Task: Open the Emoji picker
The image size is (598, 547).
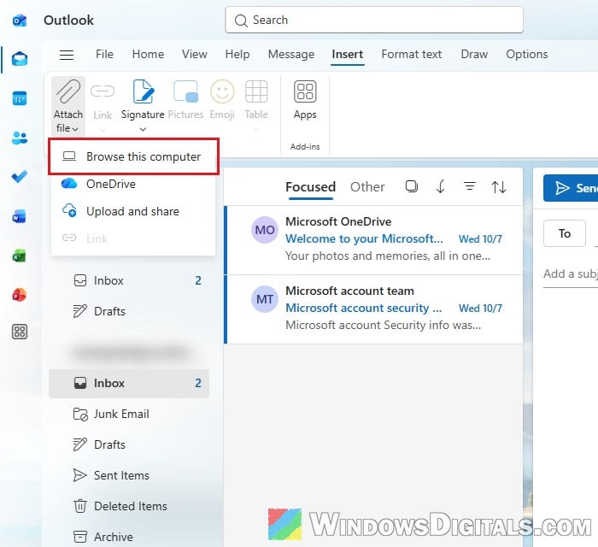Action: point(222,99)
